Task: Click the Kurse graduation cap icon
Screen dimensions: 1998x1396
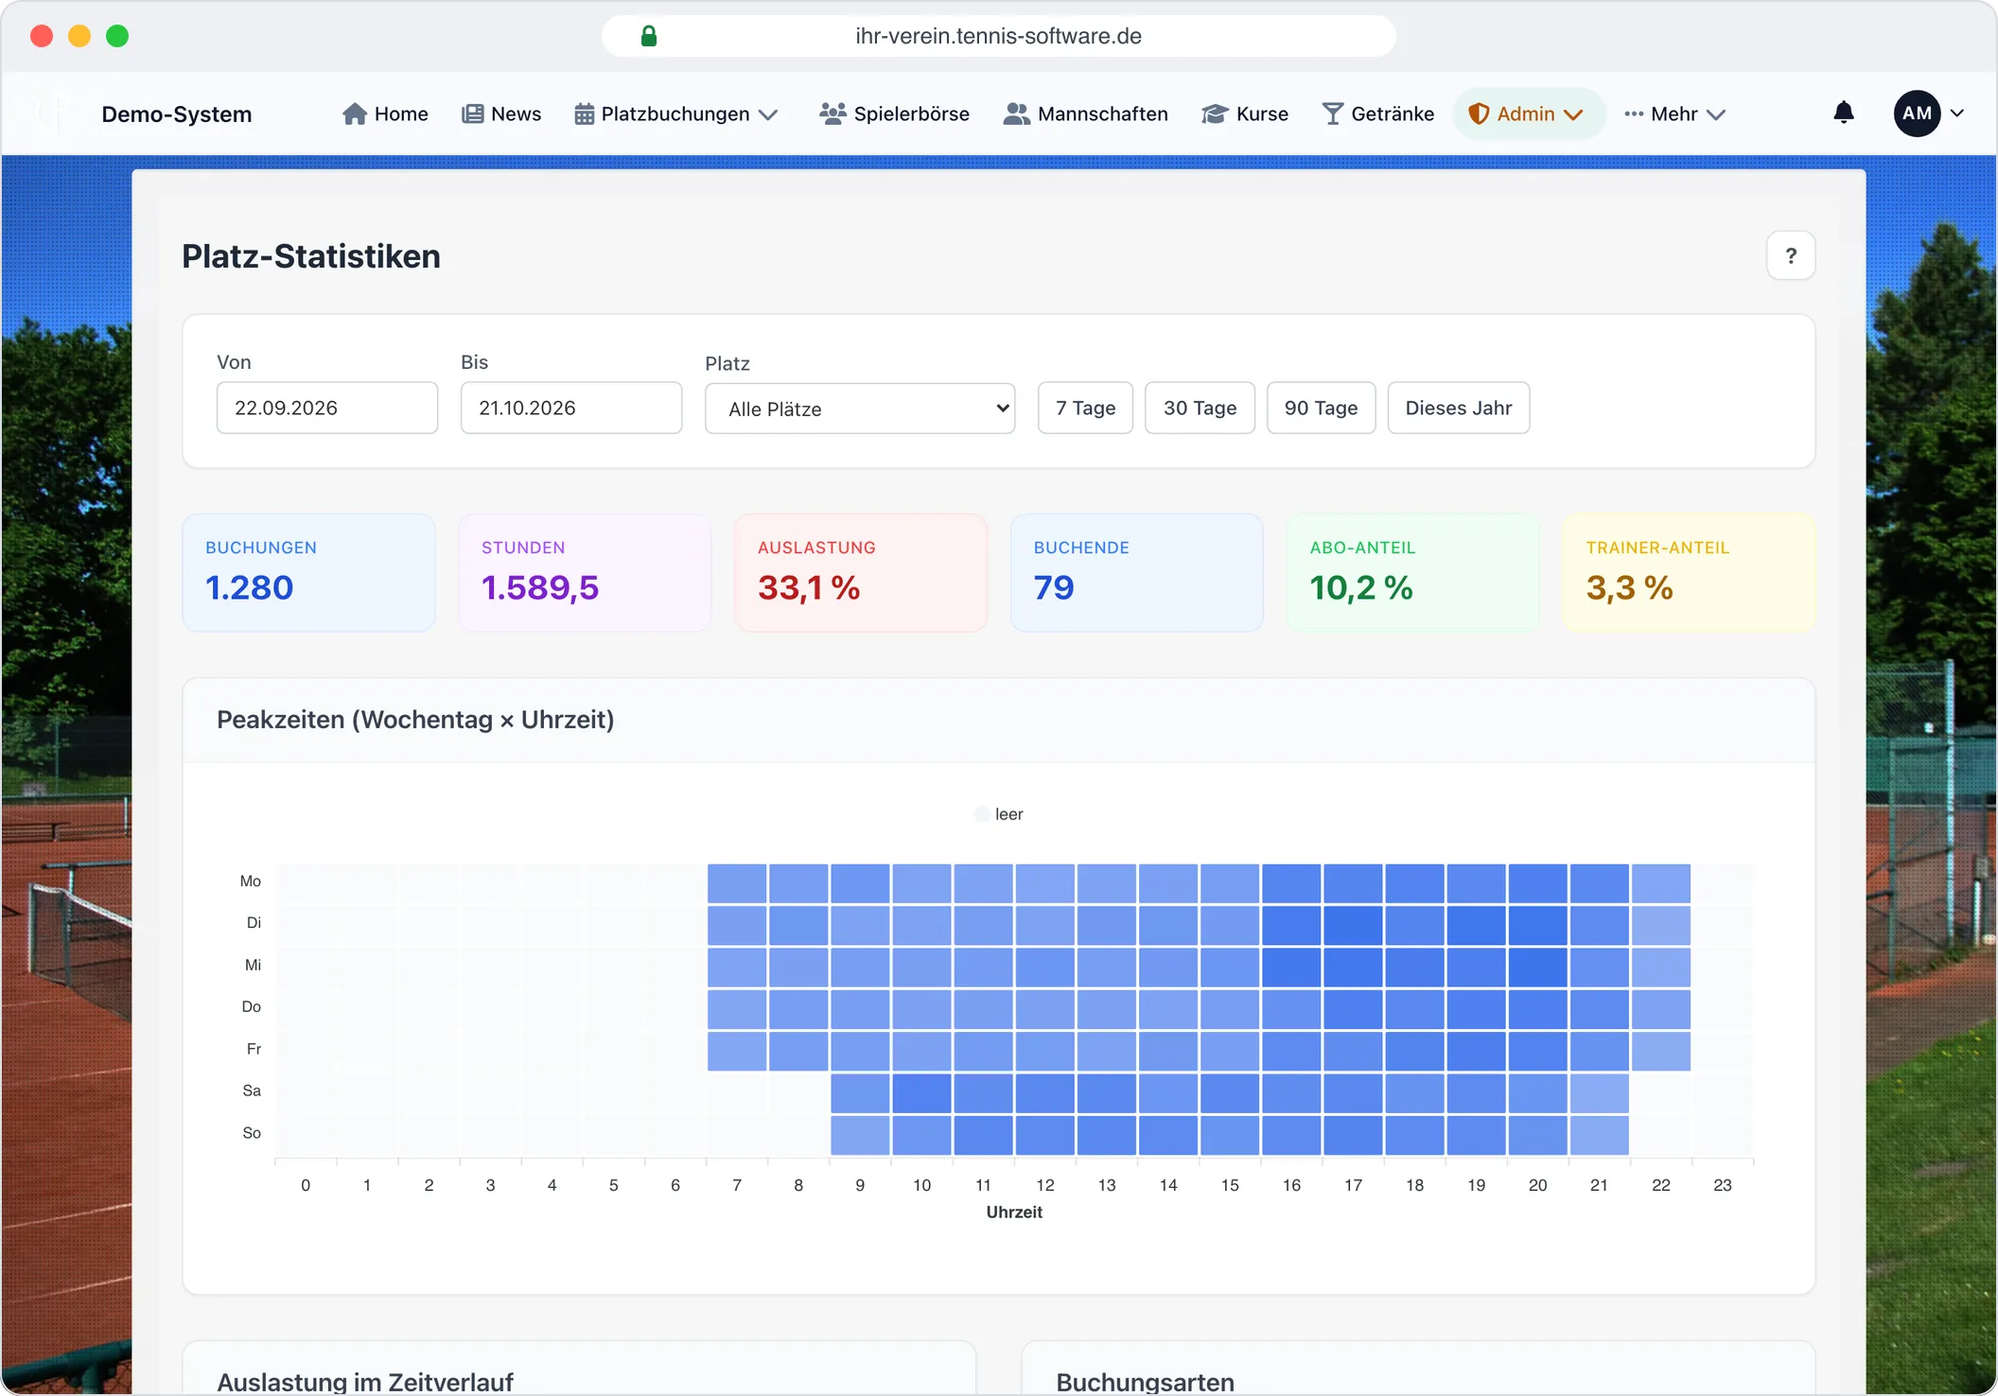Action: 1215,114
